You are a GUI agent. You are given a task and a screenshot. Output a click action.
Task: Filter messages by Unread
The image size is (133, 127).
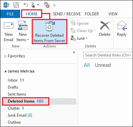[x=103, y=65]
